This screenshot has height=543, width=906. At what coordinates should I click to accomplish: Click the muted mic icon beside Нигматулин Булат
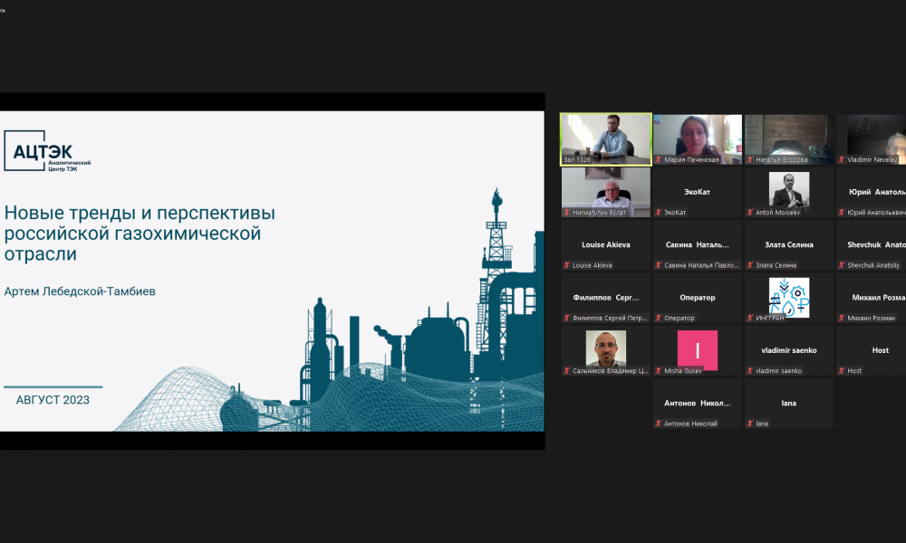coord(567,213)
